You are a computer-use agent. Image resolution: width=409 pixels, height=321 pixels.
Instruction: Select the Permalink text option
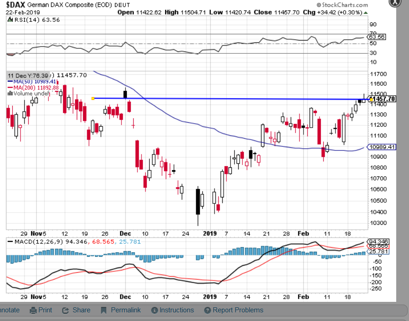point(126,310)
